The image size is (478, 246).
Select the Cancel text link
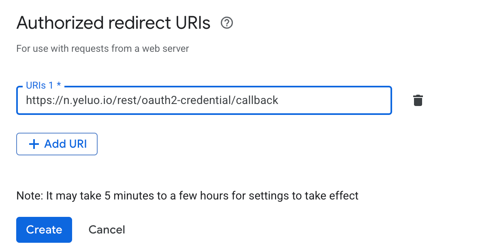click(107, 230)
